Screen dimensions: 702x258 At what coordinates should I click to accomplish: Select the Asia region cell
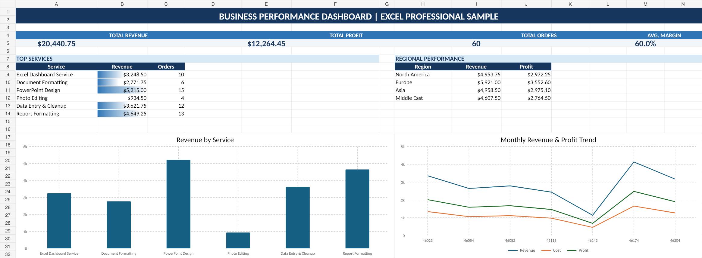click(423, 90)
